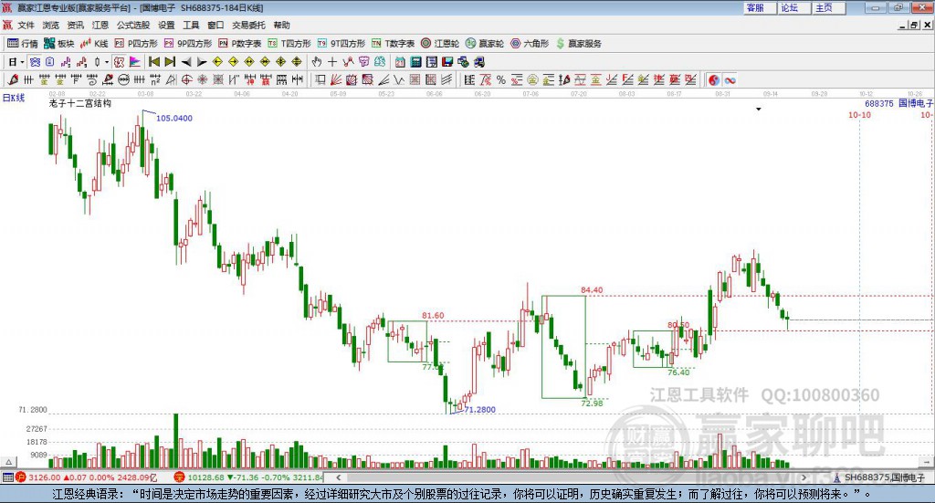Open the 六角形 hexagon tool

pyautogui.click(x=530, y=44)
